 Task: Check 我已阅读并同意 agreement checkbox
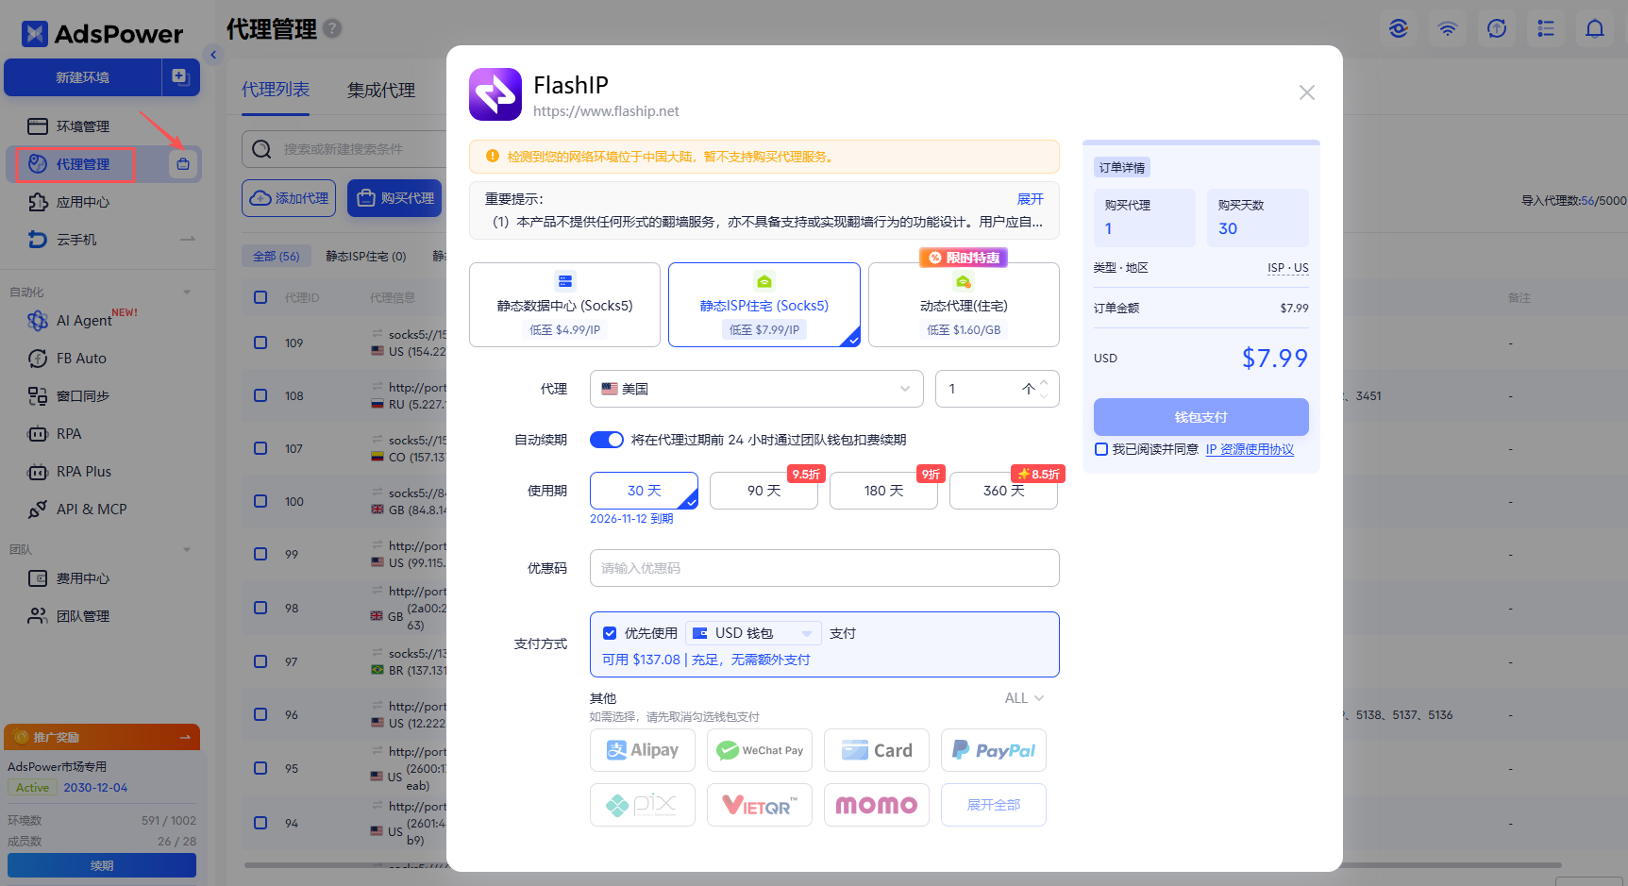[x=1100, y=449]
